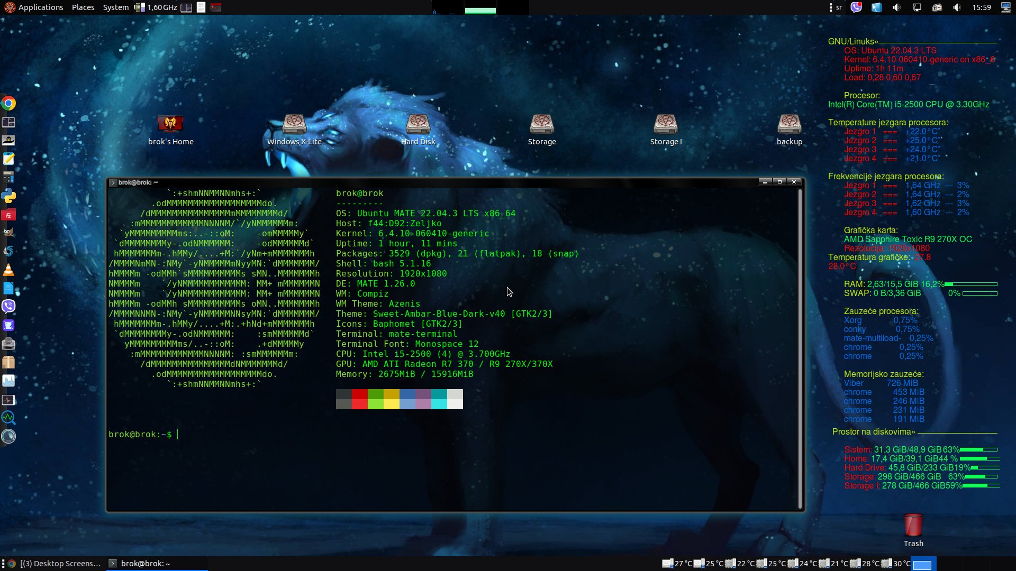Open the Places menu
Viewport: 1016px width, 571px height.
point(83,7)
